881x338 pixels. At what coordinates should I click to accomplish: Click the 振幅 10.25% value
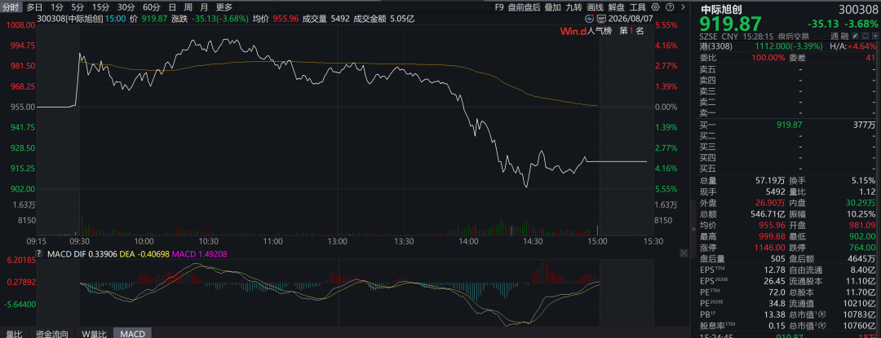(861, 213)
